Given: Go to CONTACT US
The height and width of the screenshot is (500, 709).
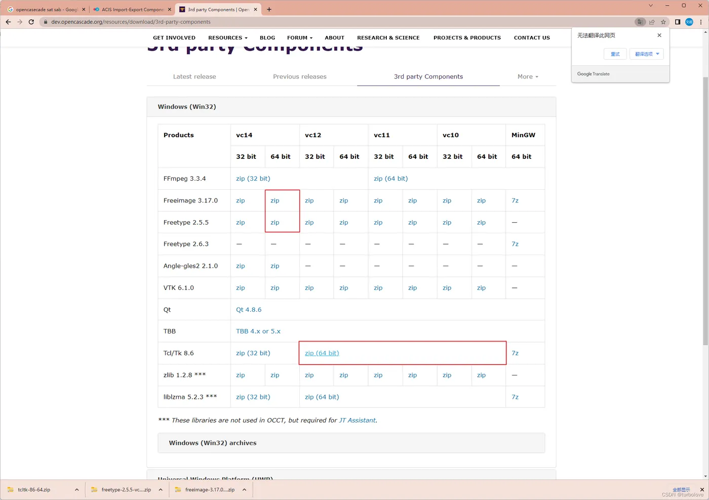Looking at the screenshot, I should click(532, 38).
